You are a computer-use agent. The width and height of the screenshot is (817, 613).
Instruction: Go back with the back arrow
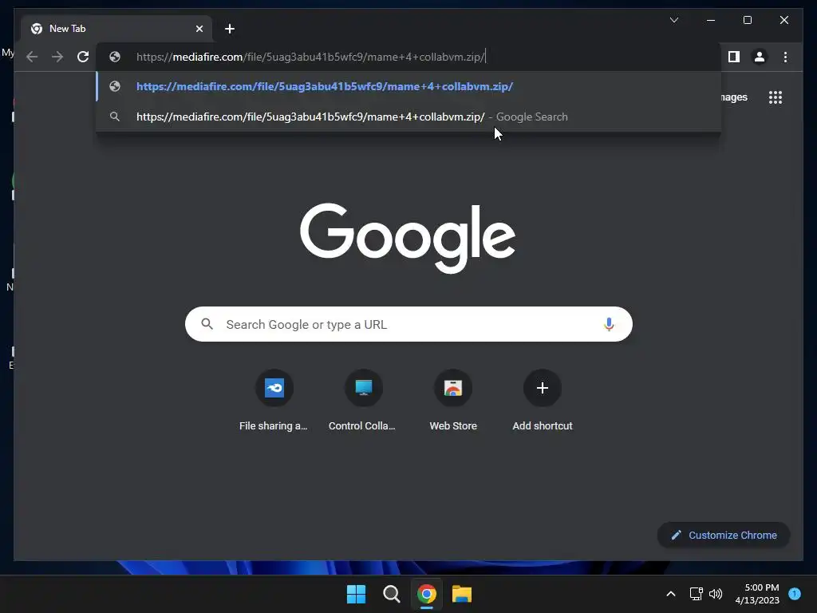click(x=32, y=57)
